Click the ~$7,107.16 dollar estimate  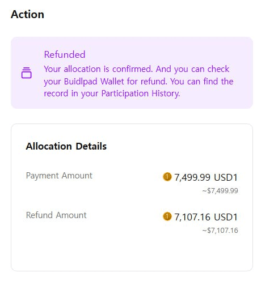[x=220, y=231]
